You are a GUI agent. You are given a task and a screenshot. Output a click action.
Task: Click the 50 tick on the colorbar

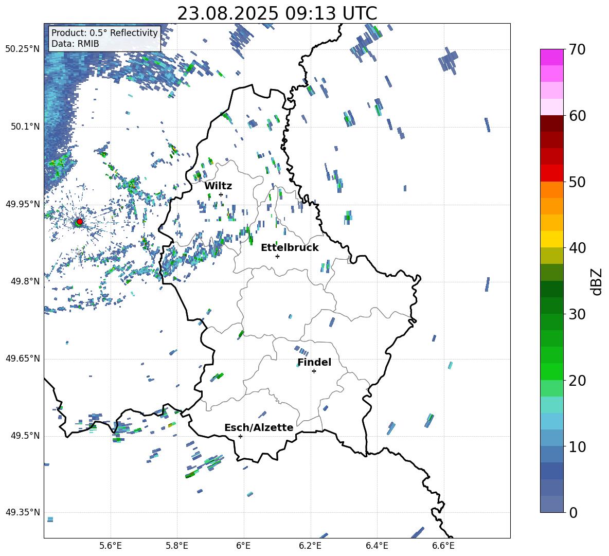pyautogui.click(x=577, y=182)
